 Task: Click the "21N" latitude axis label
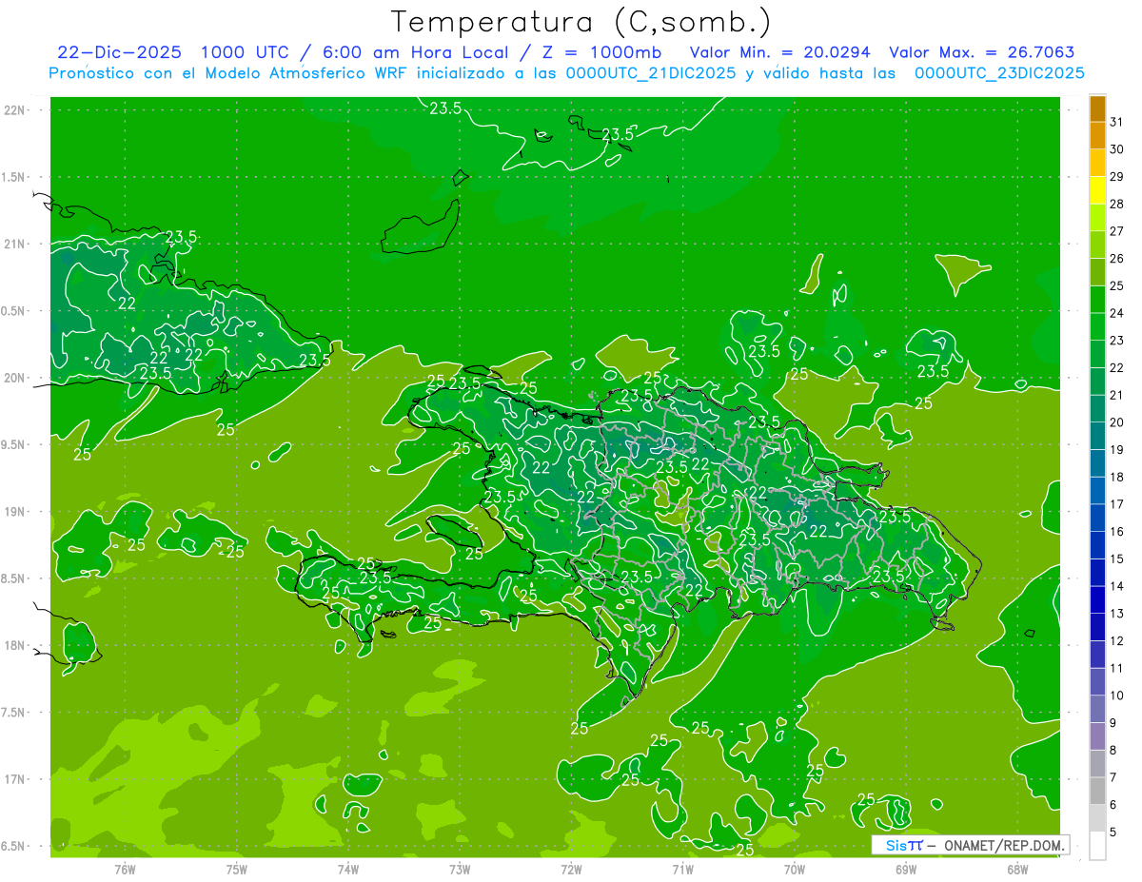[15, 244]
